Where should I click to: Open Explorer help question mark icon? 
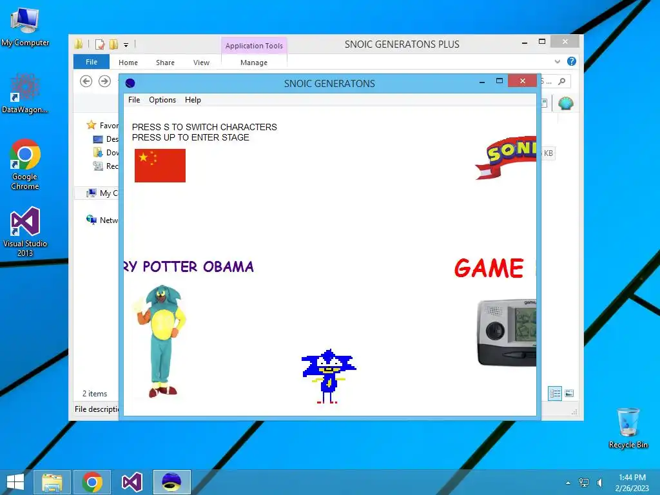[x=571, y=61]
